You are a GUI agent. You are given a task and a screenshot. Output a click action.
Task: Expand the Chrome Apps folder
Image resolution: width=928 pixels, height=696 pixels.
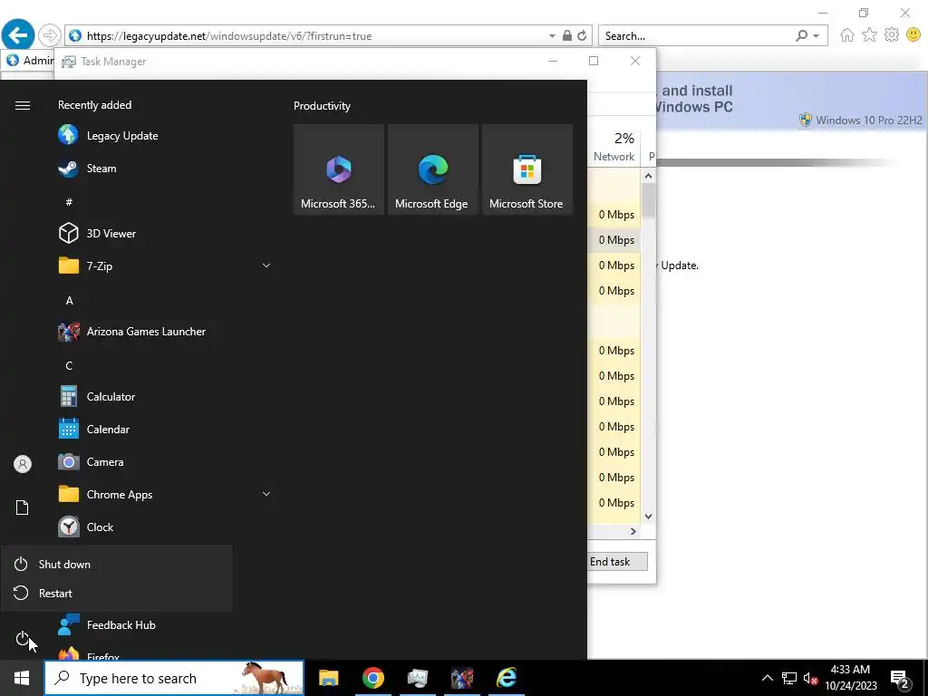pos(266,494)
